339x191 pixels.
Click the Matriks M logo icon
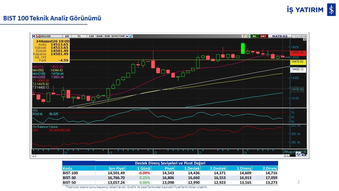(x=33, y=36)
